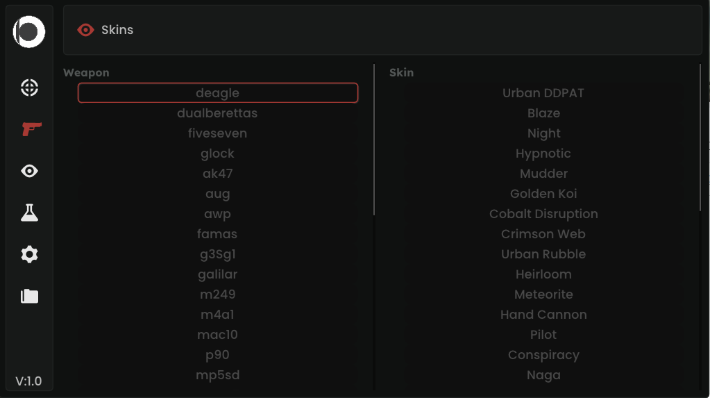Open the folder configs tab
The image size is (710, 398).
point(29,297)
